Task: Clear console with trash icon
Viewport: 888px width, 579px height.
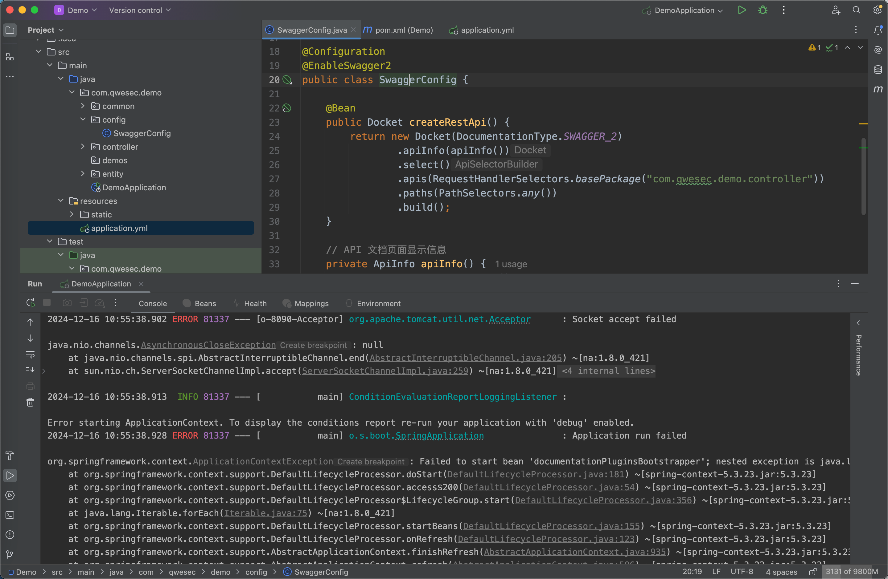Action: 30,403
